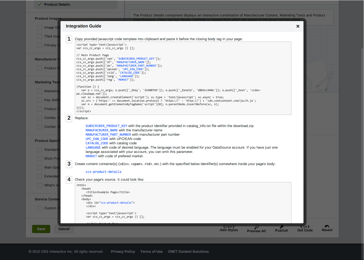The image size is (364, 260).
Task: Enable the Image Gallery checkbox
Action: coord(40,28)
